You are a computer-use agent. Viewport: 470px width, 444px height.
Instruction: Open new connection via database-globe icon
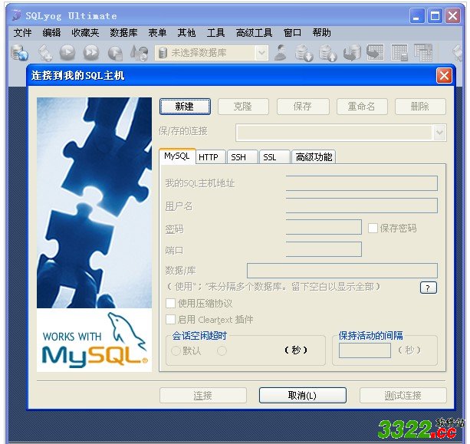click(x=19, y=52)
